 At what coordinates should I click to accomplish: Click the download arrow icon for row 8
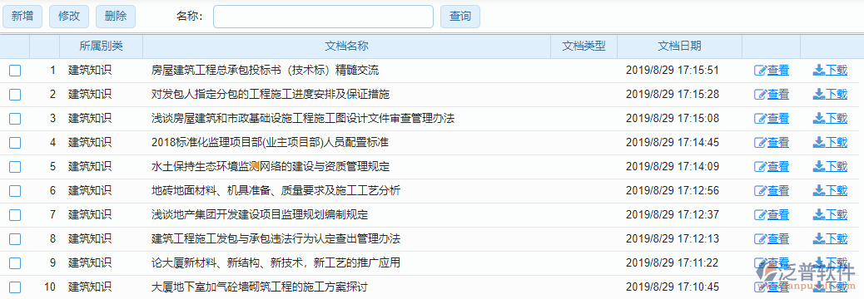pos(818,238)
